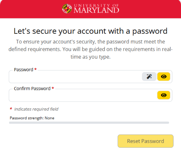Click the password requirements description paragraph
Viewport: 181px width, 150px height.
(x=90, y=49)
